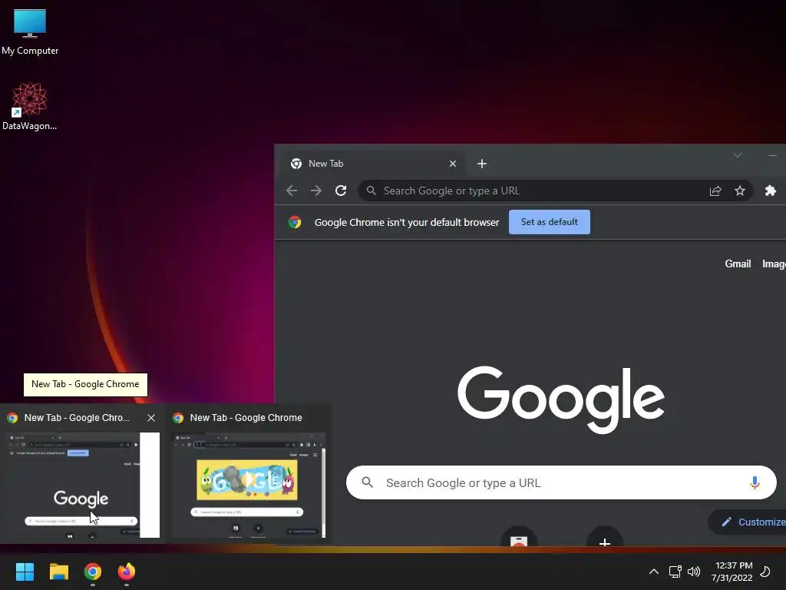Viewport: 786px width, 590px height.
Task: Click the magnifier icon in Google search box
Action: pyautogui.click(x=368, y=482)
